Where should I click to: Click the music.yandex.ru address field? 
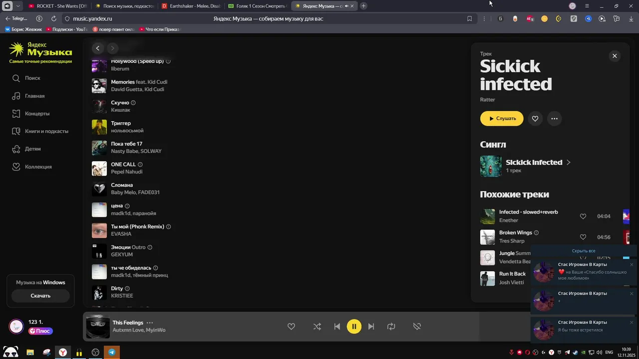92,18
